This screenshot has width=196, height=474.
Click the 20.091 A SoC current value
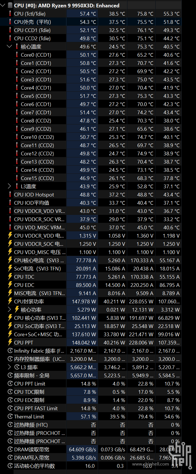coord(86,268)
